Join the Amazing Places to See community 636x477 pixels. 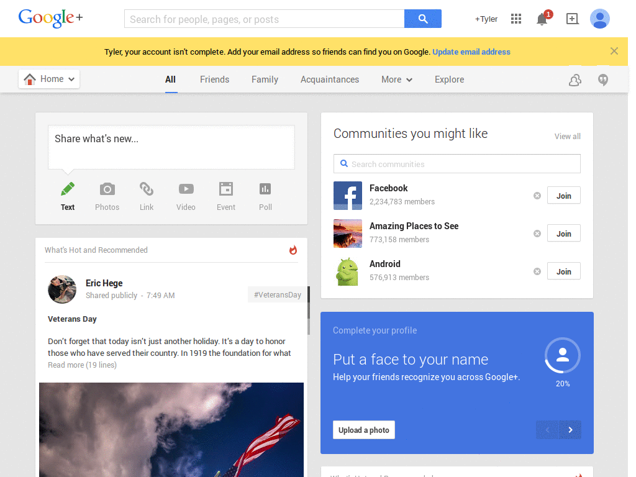click(x=564, y=234)
